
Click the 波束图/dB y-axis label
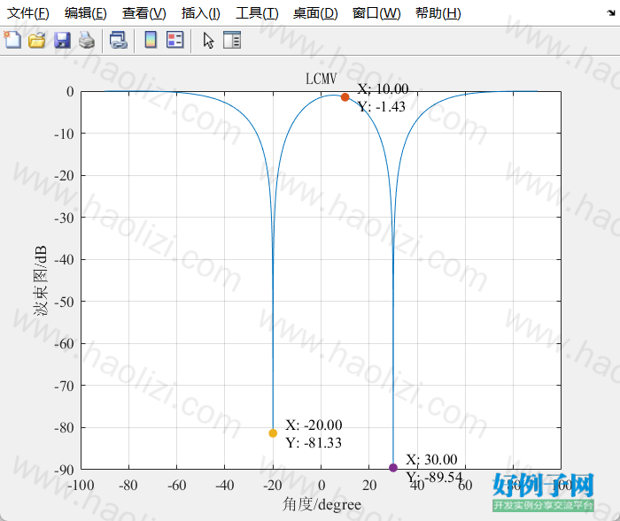(x=40, y=280)
